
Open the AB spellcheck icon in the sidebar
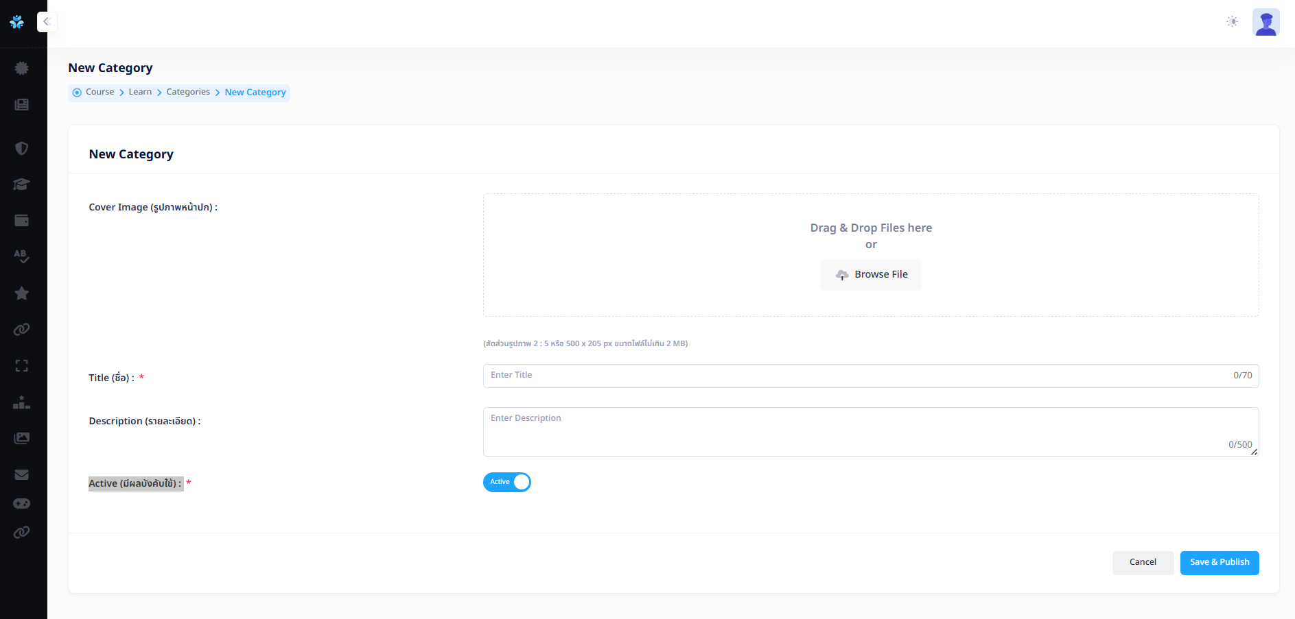point(22,256)
